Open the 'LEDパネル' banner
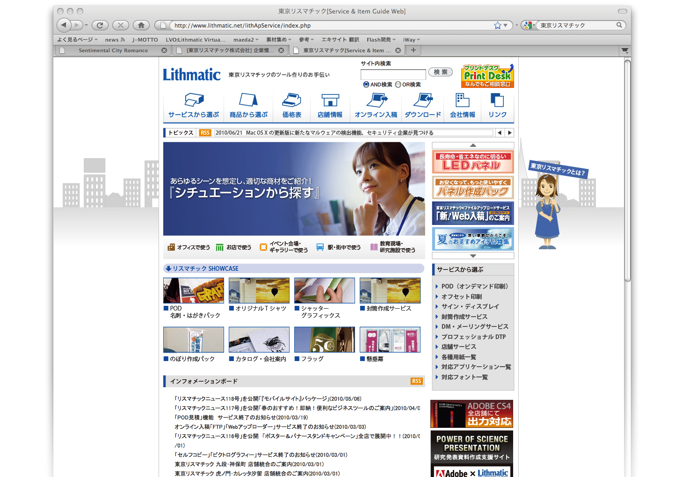This screenshot has height=477, width=682. pyautogui.click(x=473, y=162)
